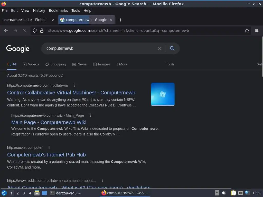Open the update notifier tray icon

247,193
